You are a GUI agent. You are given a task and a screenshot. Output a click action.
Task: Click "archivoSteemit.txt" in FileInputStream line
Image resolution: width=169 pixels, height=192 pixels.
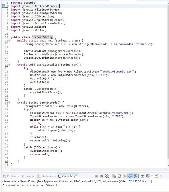point(114,113)
